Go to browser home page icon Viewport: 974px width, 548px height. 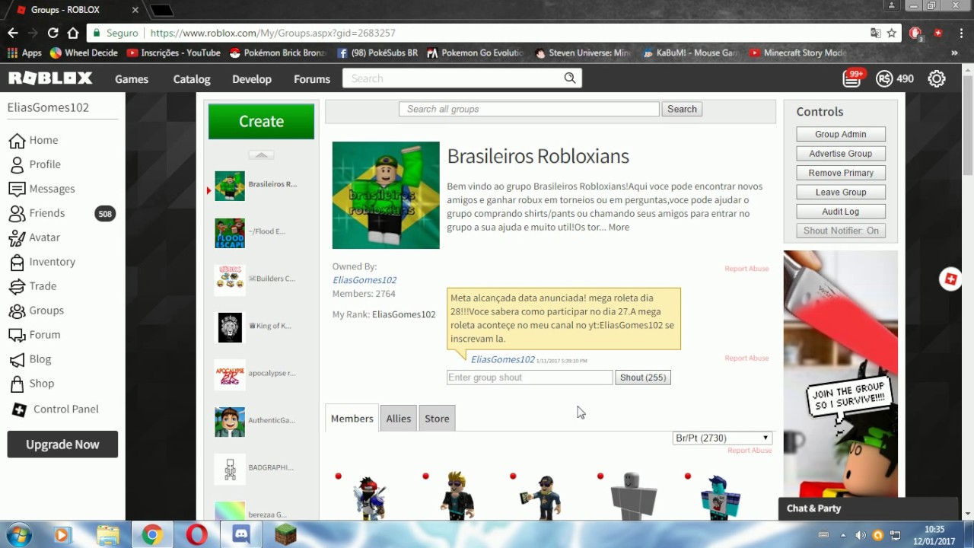[x=73, y=33]
